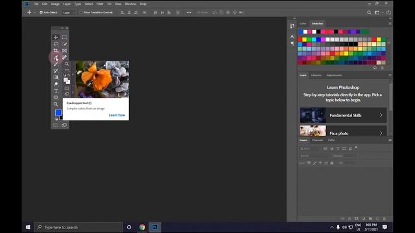Image resolution: width=415 pixels, height=233 pixels.
Task: Open the Fundamental Skills tutorial
Action: pos(343,115)
